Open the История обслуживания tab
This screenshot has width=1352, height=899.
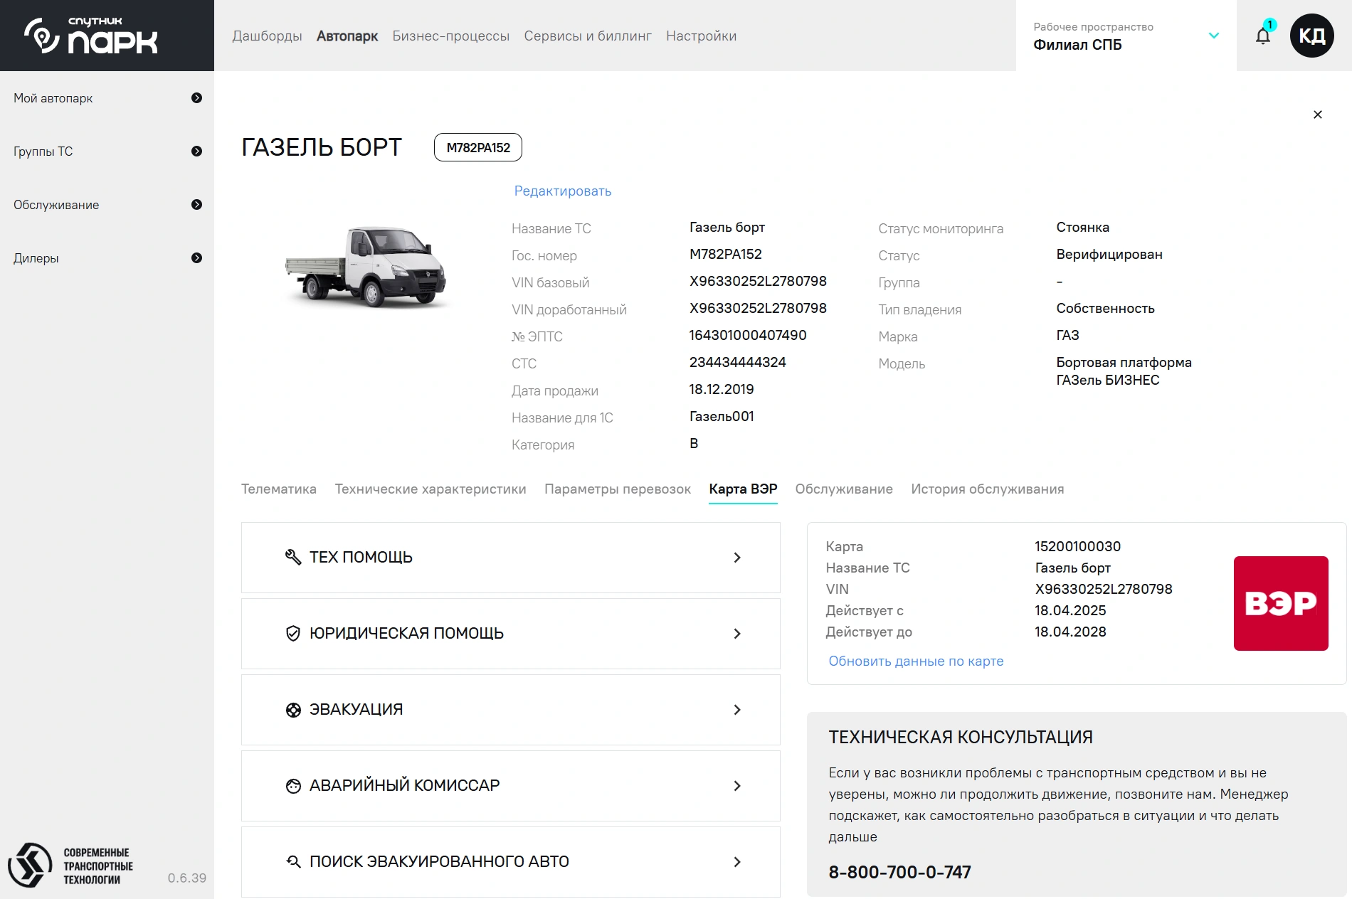pyautogui.click(x=987, y=489)
